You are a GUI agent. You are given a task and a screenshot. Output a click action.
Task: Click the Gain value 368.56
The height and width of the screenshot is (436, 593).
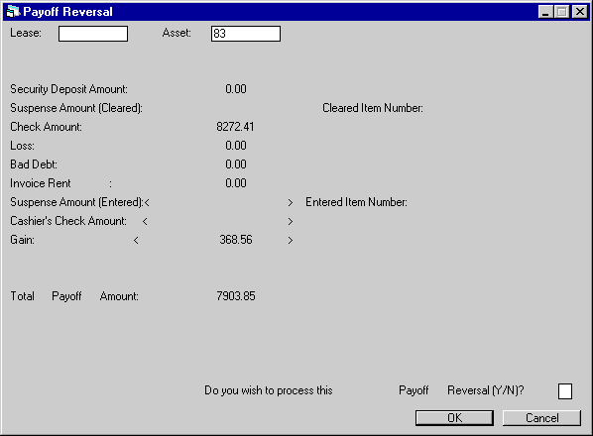pyautogui.click(x=236, y=240)
